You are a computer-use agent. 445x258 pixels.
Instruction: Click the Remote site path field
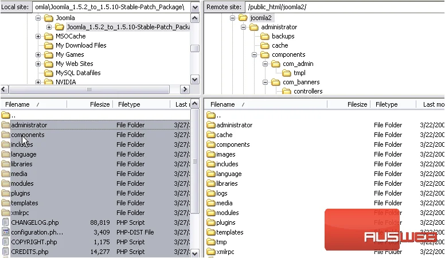pos(345,7)
